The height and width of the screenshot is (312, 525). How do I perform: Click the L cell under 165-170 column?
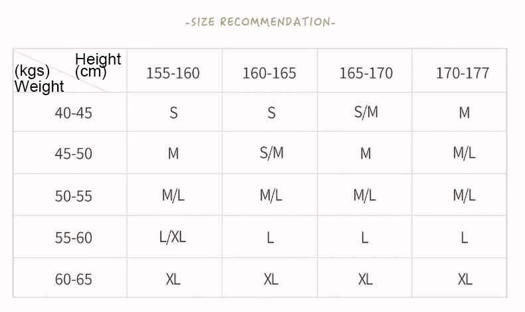365,238
